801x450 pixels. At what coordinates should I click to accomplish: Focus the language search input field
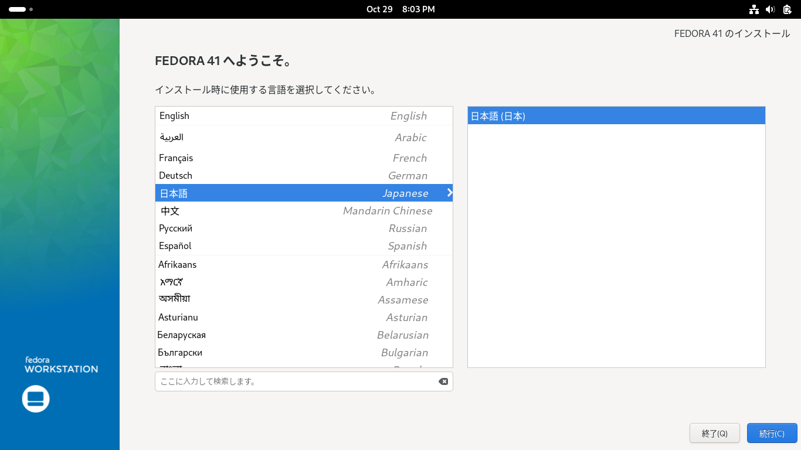pos(304,381)
